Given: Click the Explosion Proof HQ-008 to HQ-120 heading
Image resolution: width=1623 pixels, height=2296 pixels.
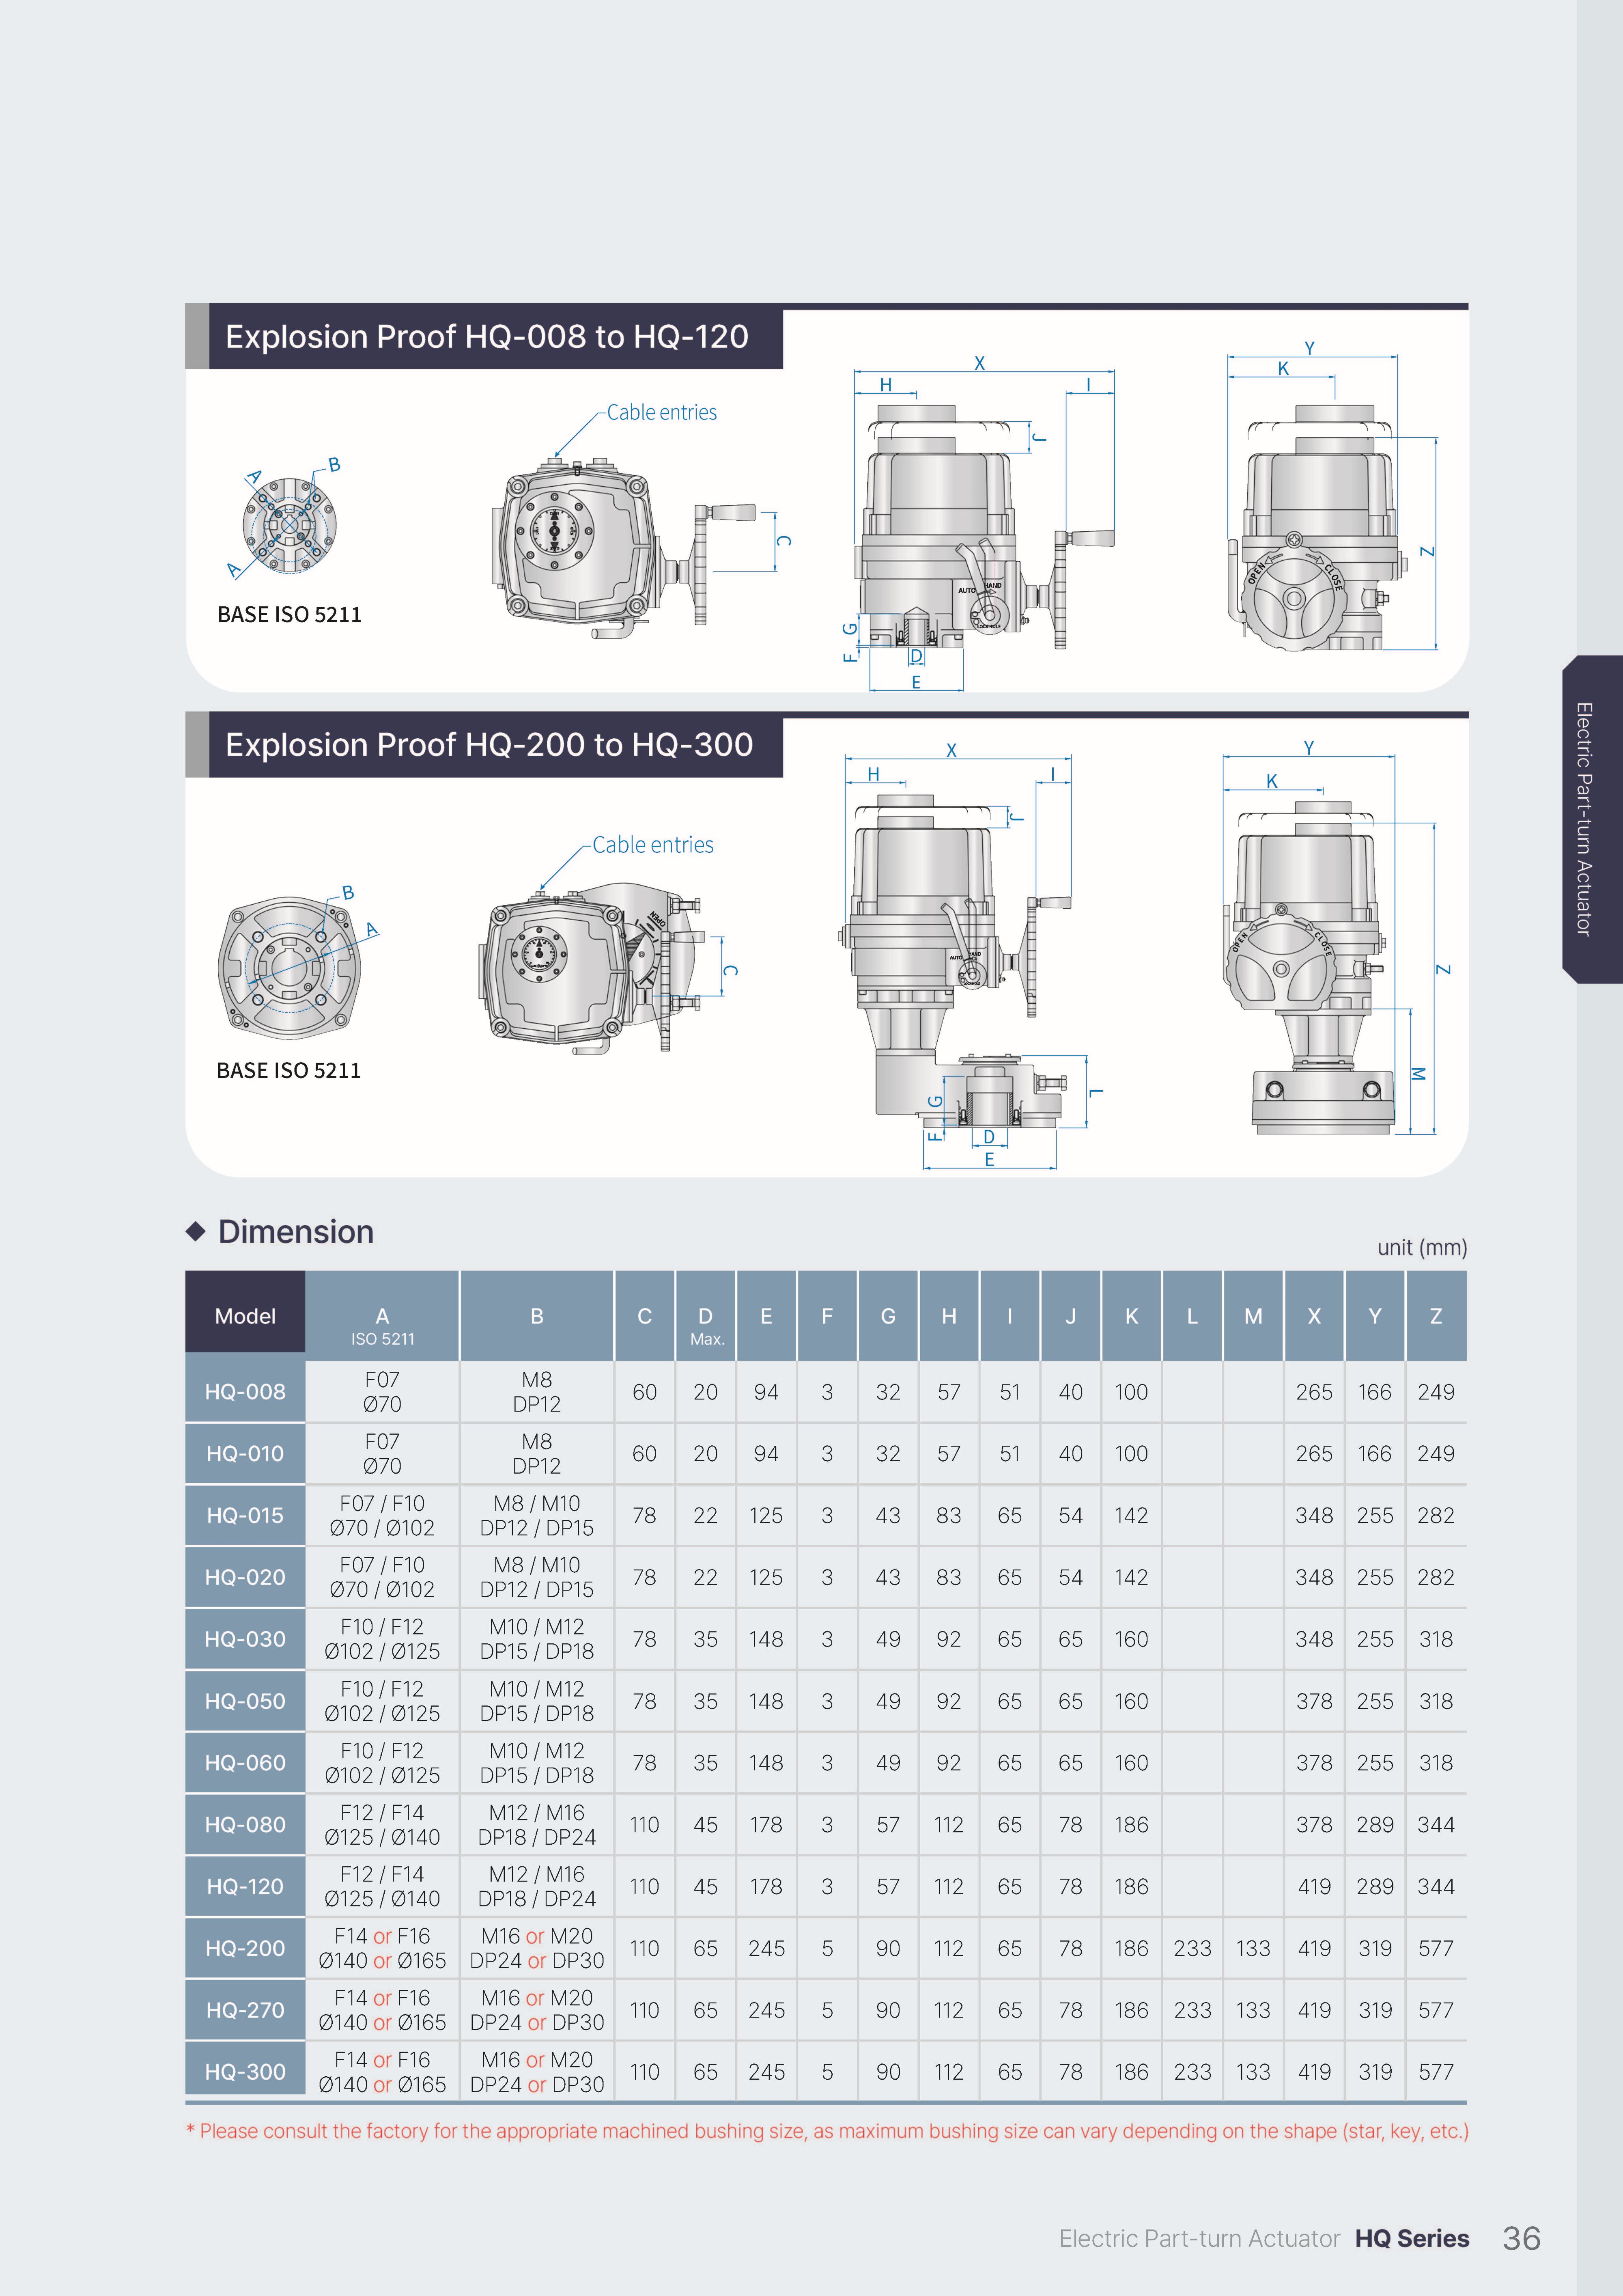Looking at the screenshot, I should tap(486, 337).
